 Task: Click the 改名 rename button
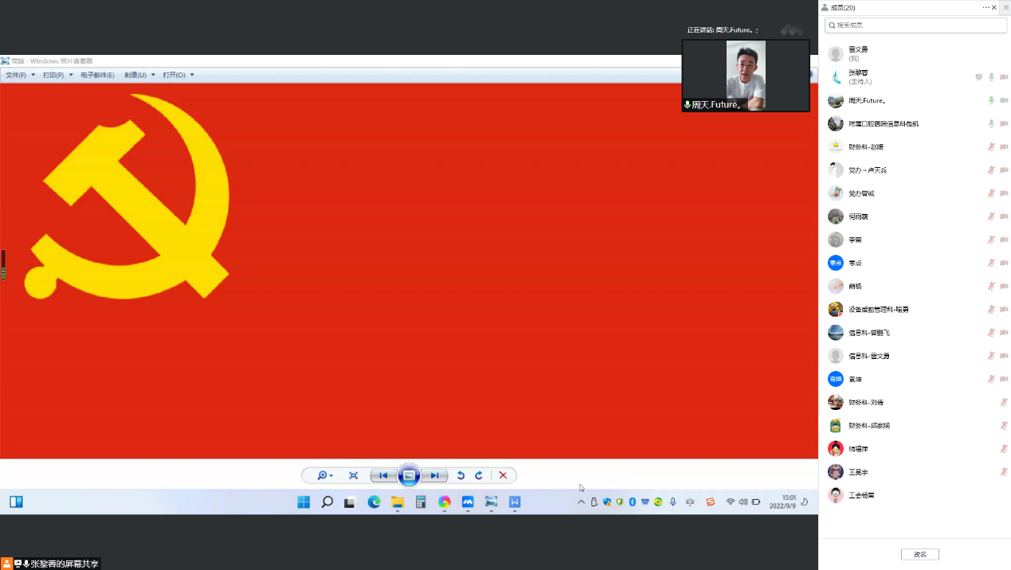pos(919,554)
